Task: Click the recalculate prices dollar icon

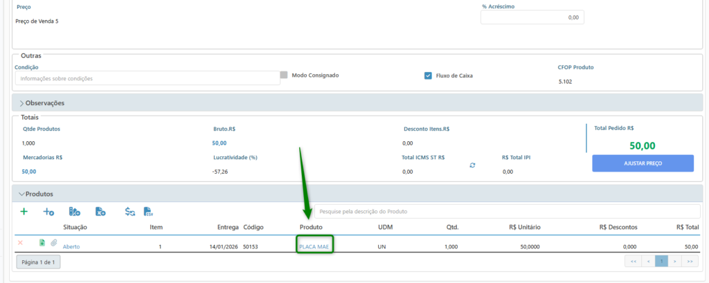Action: [x=129, y=212]
